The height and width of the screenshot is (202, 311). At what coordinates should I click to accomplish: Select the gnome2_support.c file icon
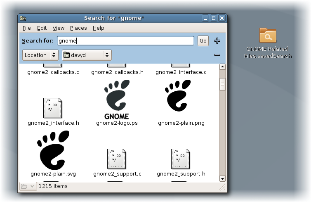click(117, 159)
